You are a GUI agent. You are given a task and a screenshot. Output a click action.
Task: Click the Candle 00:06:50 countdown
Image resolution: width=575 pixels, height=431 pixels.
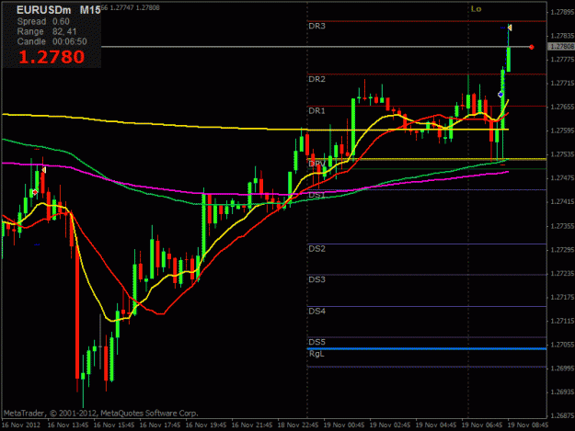tap(52, 41)
